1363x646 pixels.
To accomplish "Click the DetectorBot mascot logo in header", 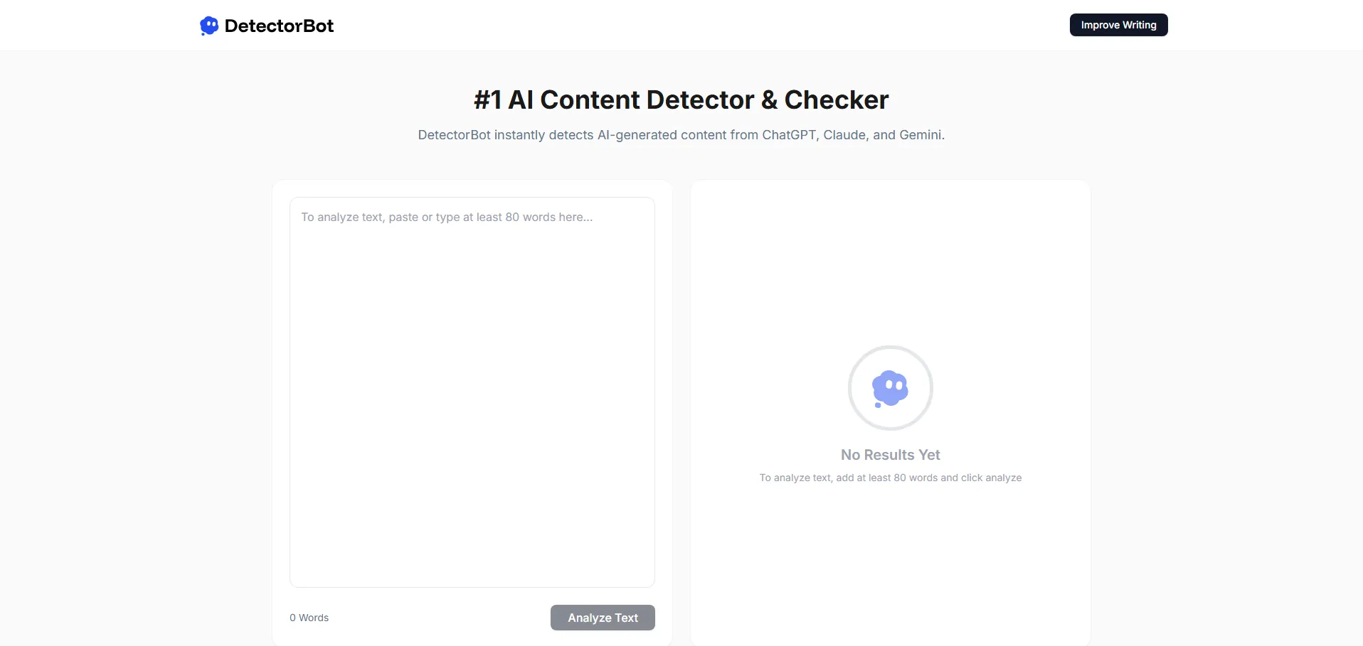I will click(x=209, y=26).
